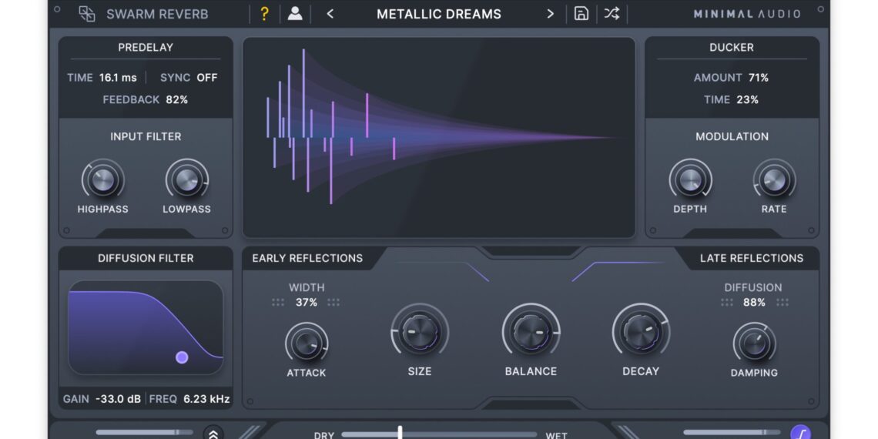Open the Metallic Dreams preset menu

tap(439, 14)
